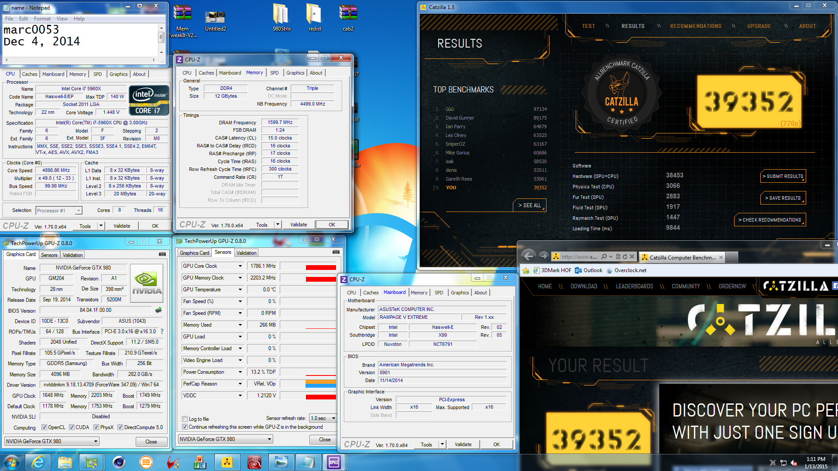838x471 pixels.
Task: Switch to Validation tab in GPU-Z Sensors window
Action: point(246,253)
